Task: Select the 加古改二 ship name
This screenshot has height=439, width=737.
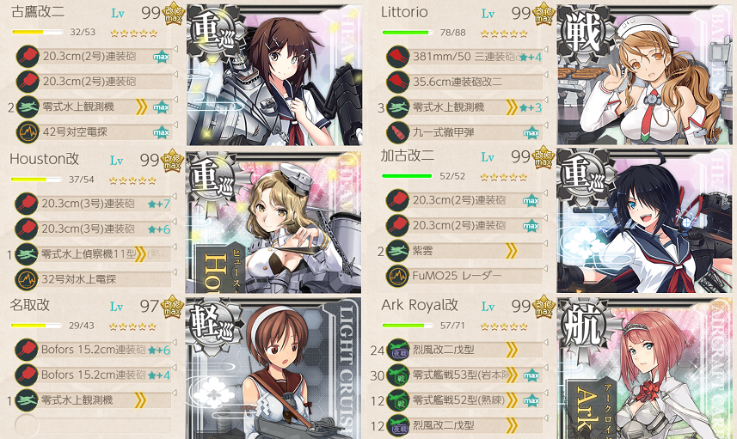Action: coord(408,155)
